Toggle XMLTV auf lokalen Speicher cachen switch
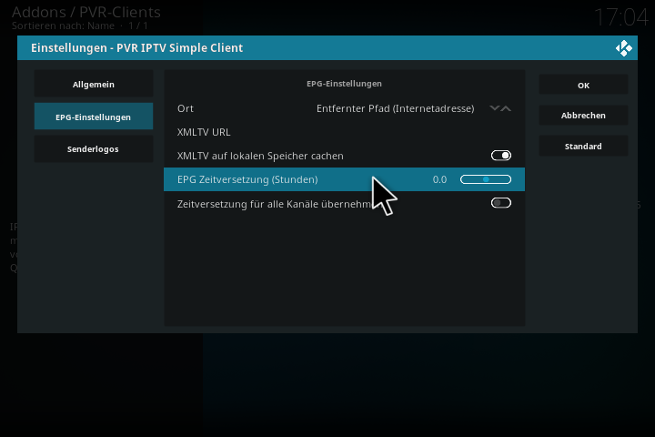 click(x=501, y=156)
